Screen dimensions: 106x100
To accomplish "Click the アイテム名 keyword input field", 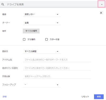I will pyautogui.click(x=57, y=60).
